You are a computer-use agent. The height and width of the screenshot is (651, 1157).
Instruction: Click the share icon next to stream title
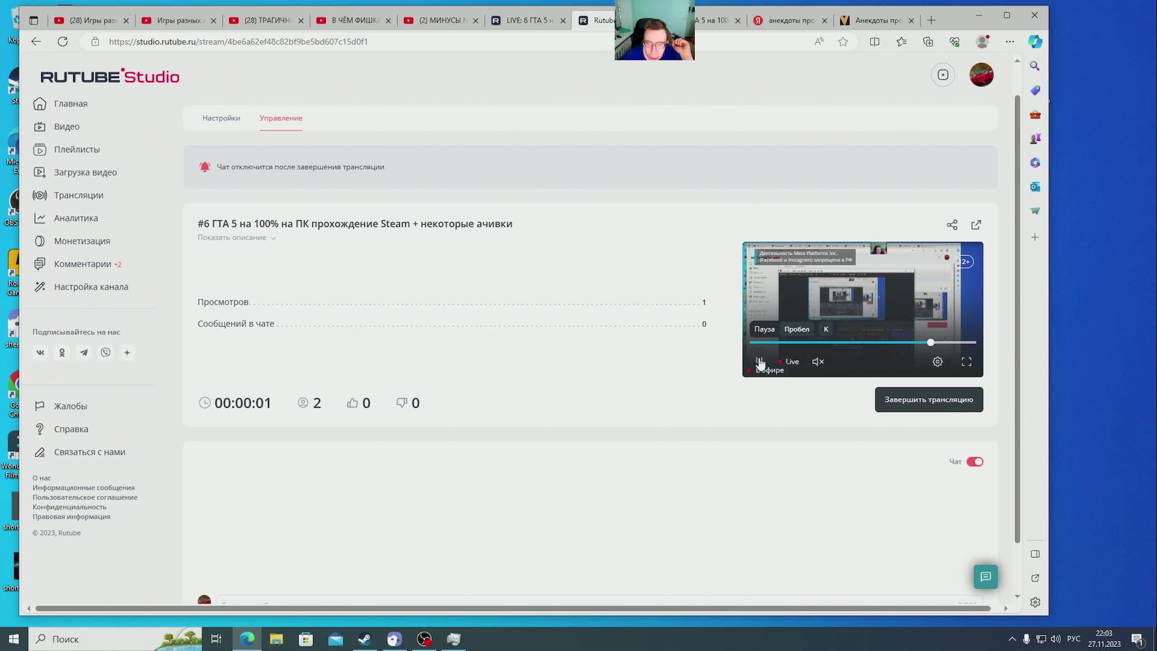pyautogui.click(x=952, y=225)
